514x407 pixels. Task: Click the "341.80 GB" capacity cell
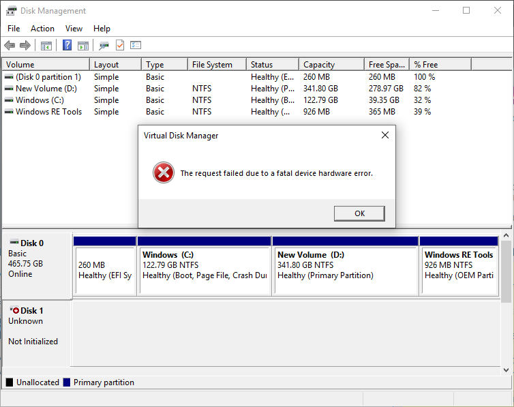point(320,89)
